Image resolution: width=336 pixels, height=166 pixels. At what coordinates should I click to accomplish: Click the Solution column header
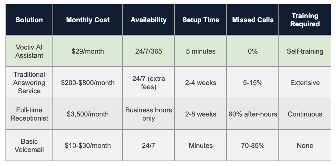pyautogui.click(x=29, y=20)
